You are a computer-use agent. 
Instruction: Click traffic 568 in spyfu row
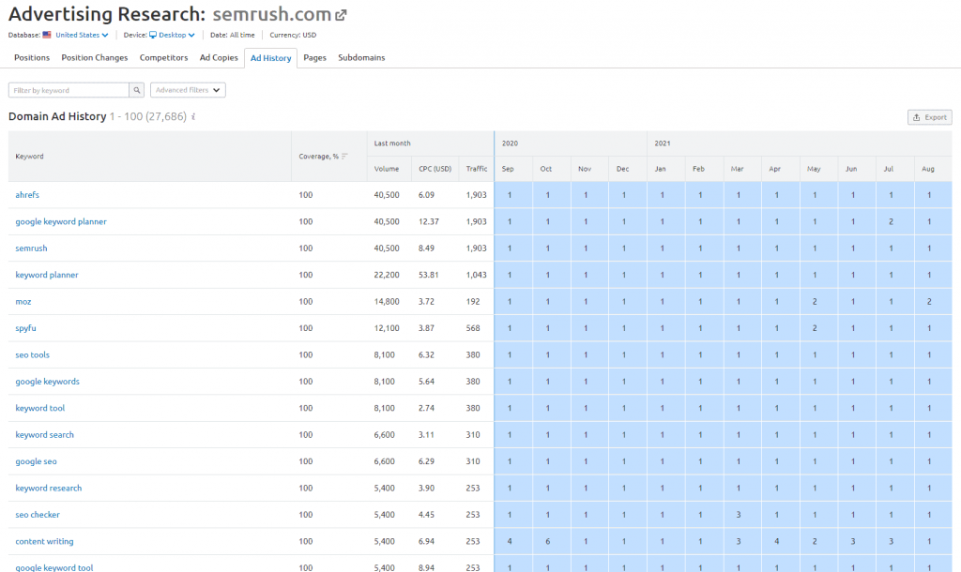473,328
